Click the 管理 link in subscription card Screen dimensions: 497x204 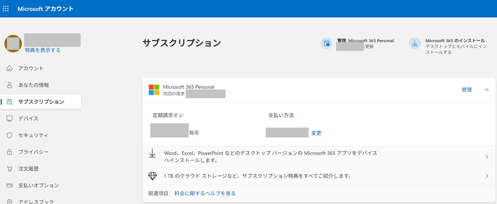coord(467,90)
